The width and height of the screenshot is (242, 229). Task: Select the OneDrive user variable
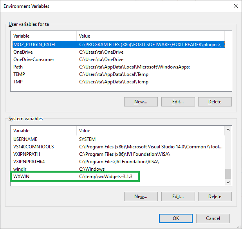pyautogui.click(x=23, y=52)
